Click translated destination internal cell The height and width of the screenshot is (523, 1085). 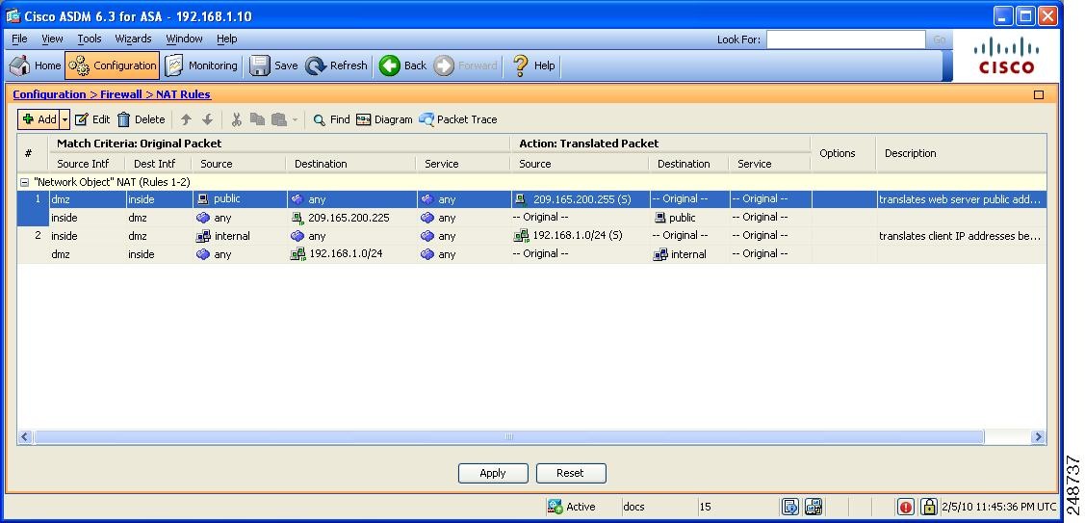pyautogui.click(x=680, y=254)
